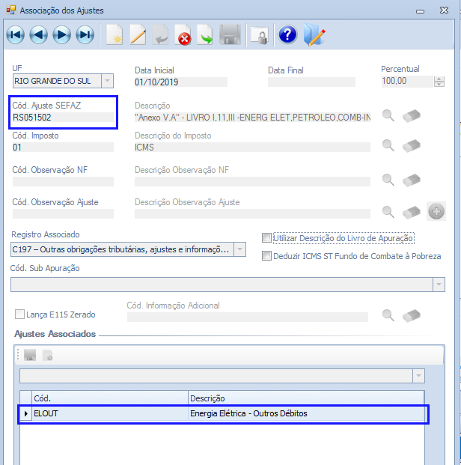Search Cód. Observação NF magnifier
Image resolution: width=461 pixels, height=465 pixels.
pos(388,180)
